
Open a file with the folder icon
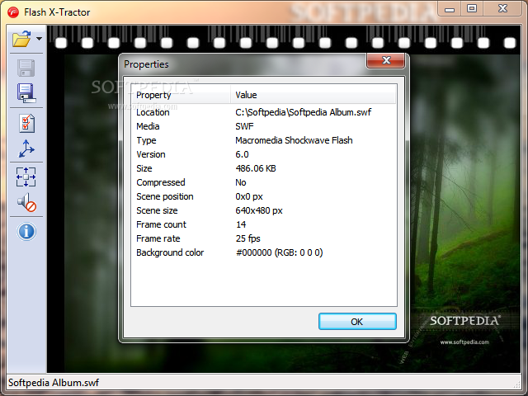coord(21,39)
